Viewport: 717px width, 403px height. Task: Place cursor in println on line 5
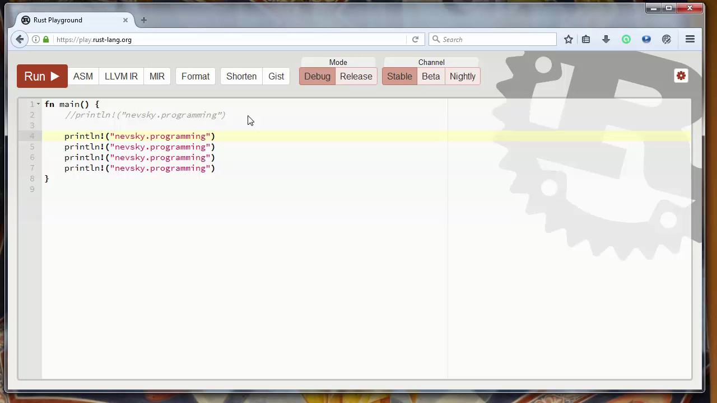(139, 147)
